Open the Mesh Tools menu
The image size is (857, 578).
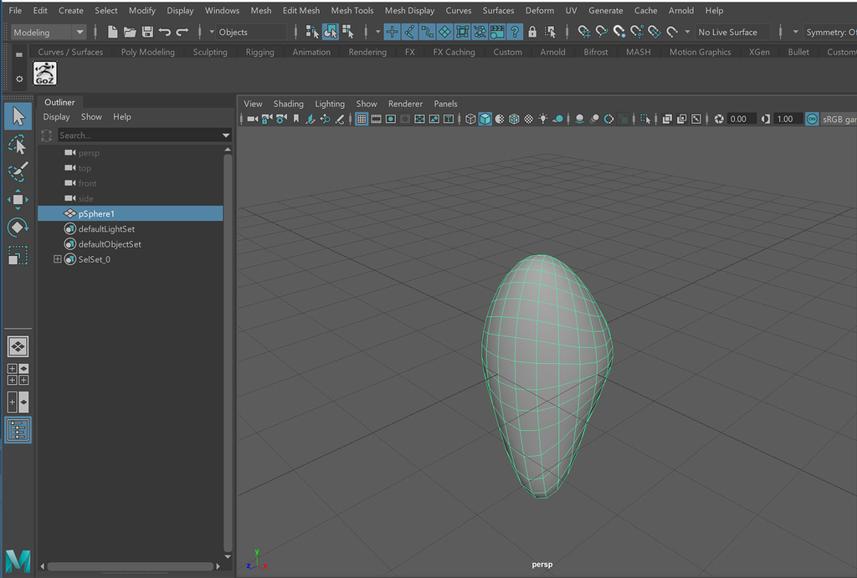click(x=352, y=10)
